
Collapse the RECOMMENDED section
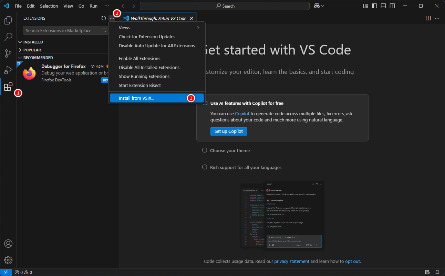tap(20, 58)
